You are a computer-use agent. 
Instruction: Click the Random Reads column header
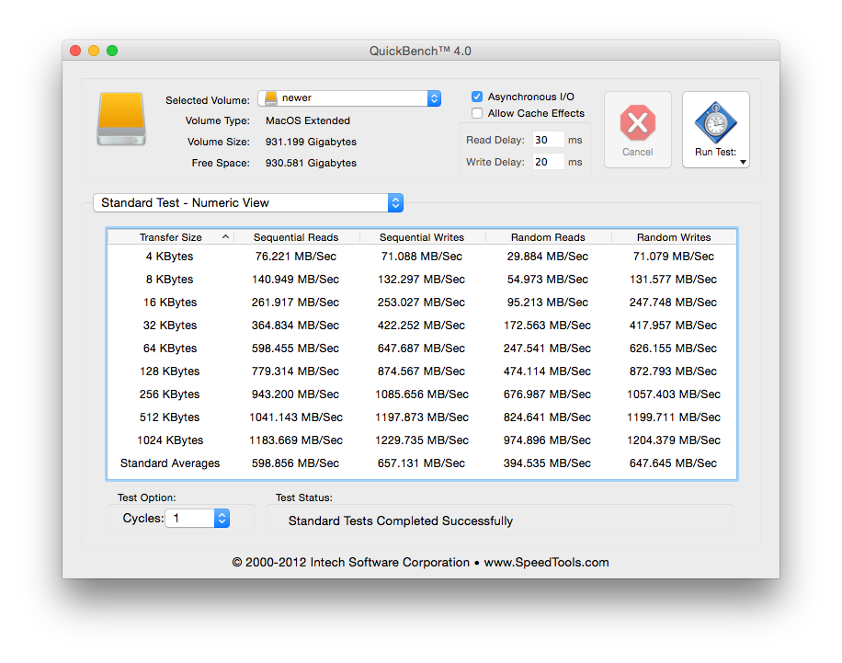pyautogui.click(x=548, y=237)
